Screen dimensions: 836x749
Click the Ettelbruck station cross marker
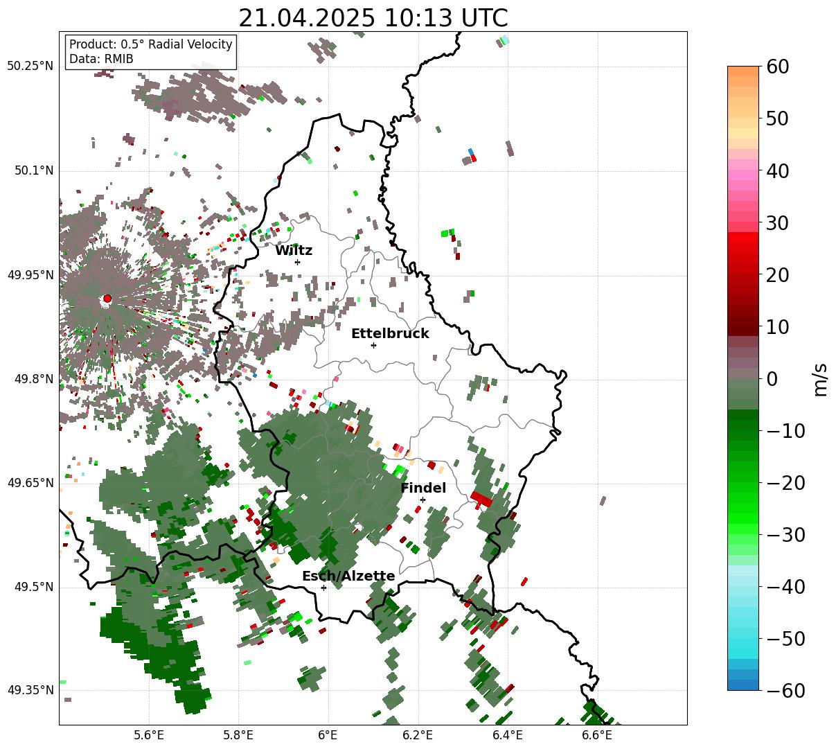click(373, 345)
